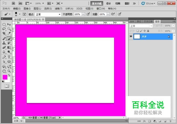This screenshot has height=124, width=177.
Task: Select the Magic Wand tool
Action: [x=9, y=29]
